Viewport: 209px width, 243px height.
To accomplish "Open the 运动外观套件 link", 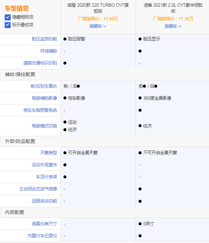I will (44, 165).
